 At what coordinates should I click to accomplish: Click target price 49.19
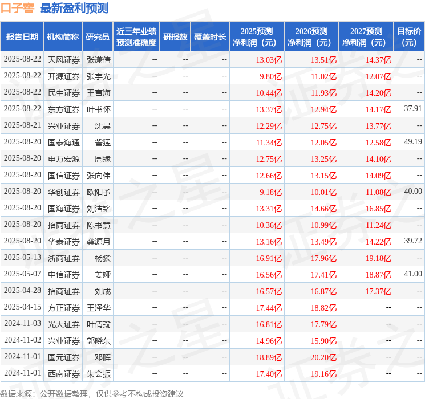coord(413,142)
